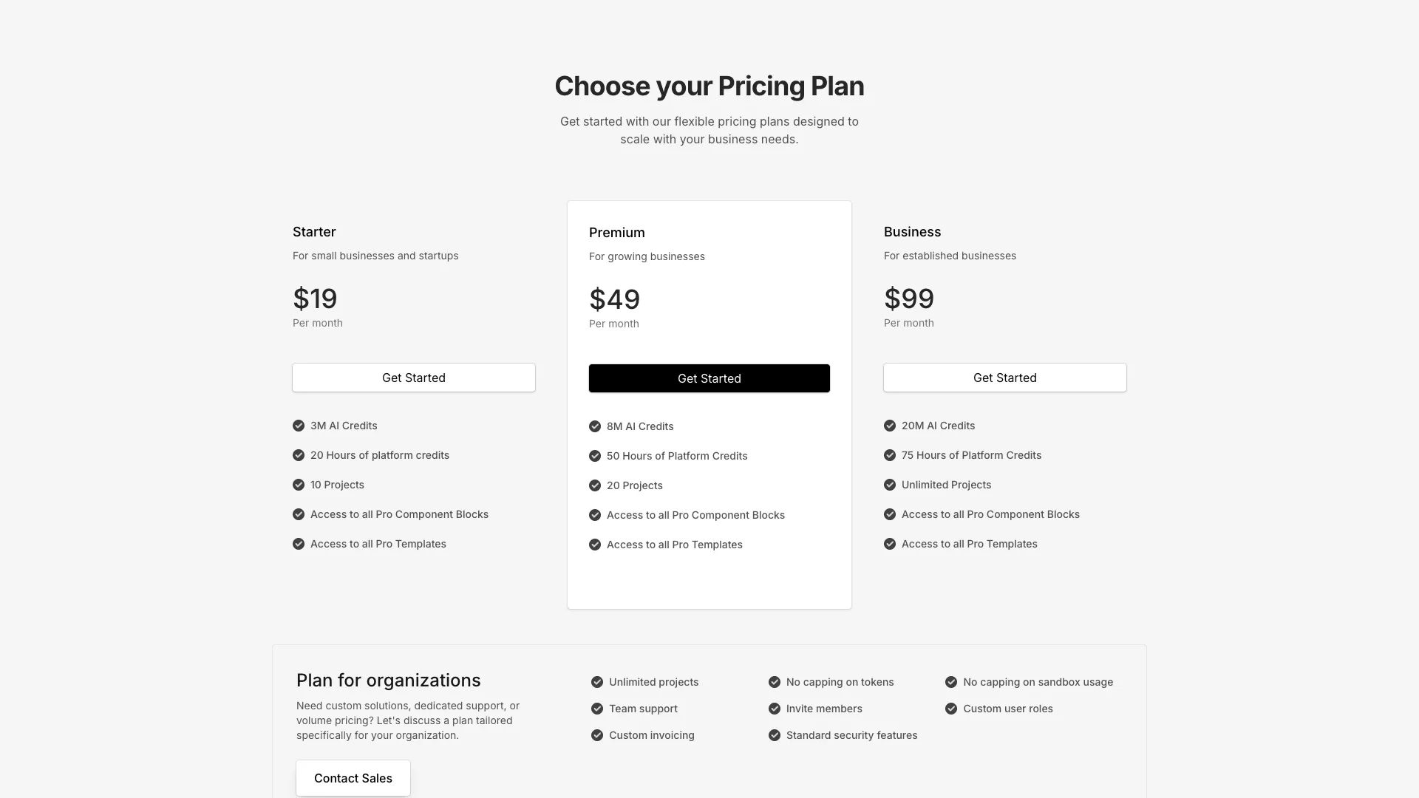Click the checkmark next to Invite members

click(x=775, y=709)
